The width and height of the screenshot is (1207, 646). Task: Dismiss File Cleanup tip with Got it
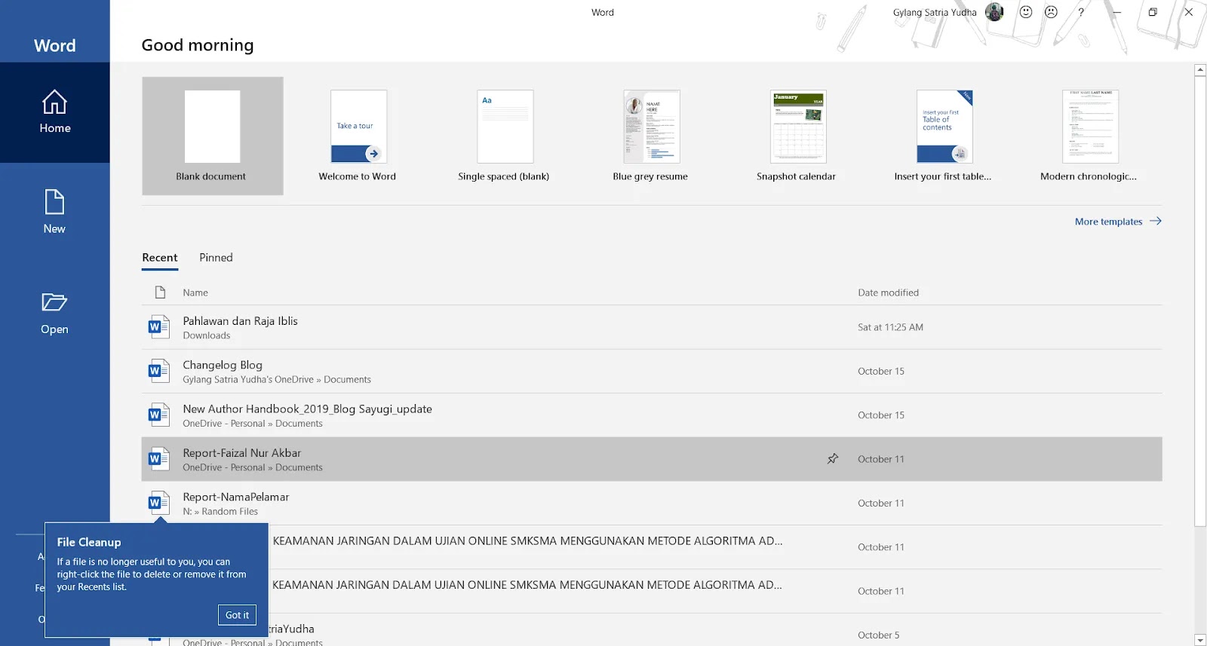coord(237,615)
